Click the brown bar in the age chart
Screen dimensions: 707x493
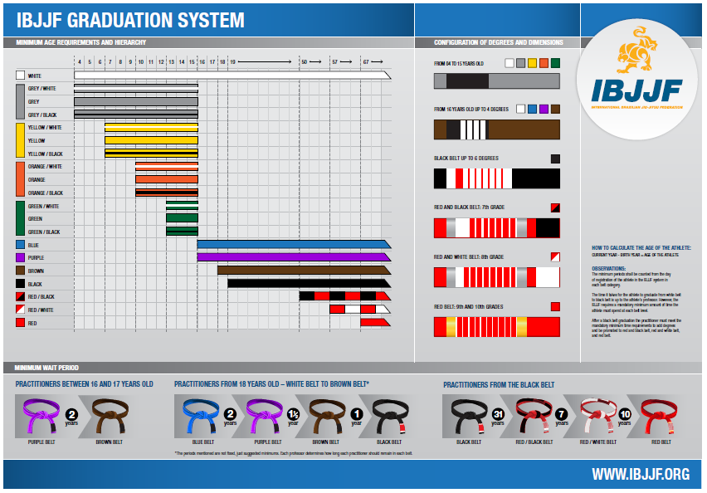305,271
